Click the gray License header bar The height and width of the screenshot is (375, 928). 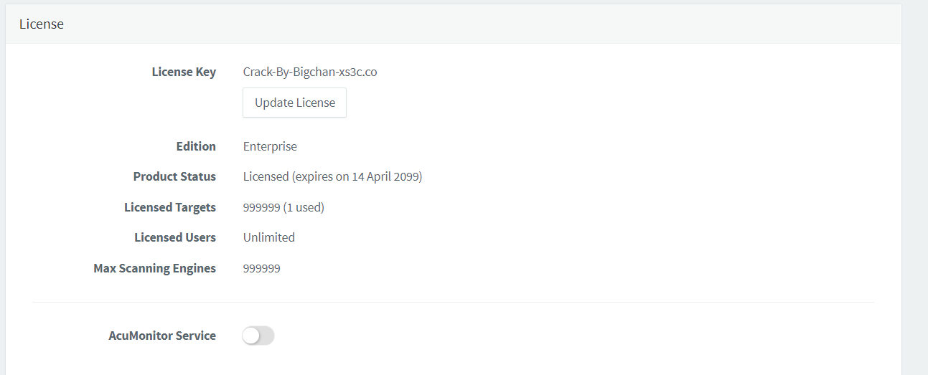(x=453, y=24)
